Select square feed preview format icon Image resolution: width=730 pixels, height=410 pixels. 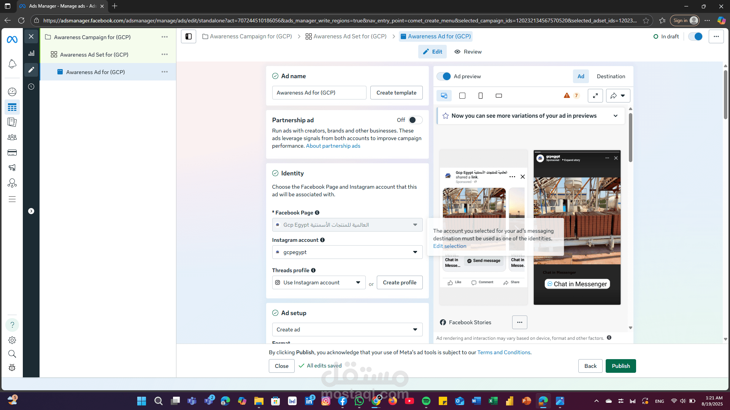point(462,96)
